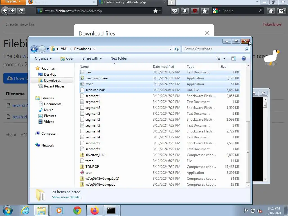
Task: Sort files by the Name column
Action: coord(115,66)
